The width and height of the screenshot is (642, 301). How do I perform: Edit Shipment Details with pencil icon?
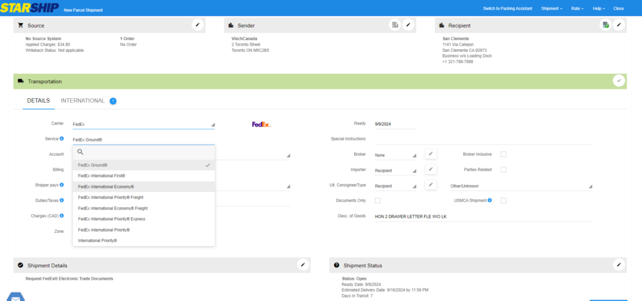[303, 265]
